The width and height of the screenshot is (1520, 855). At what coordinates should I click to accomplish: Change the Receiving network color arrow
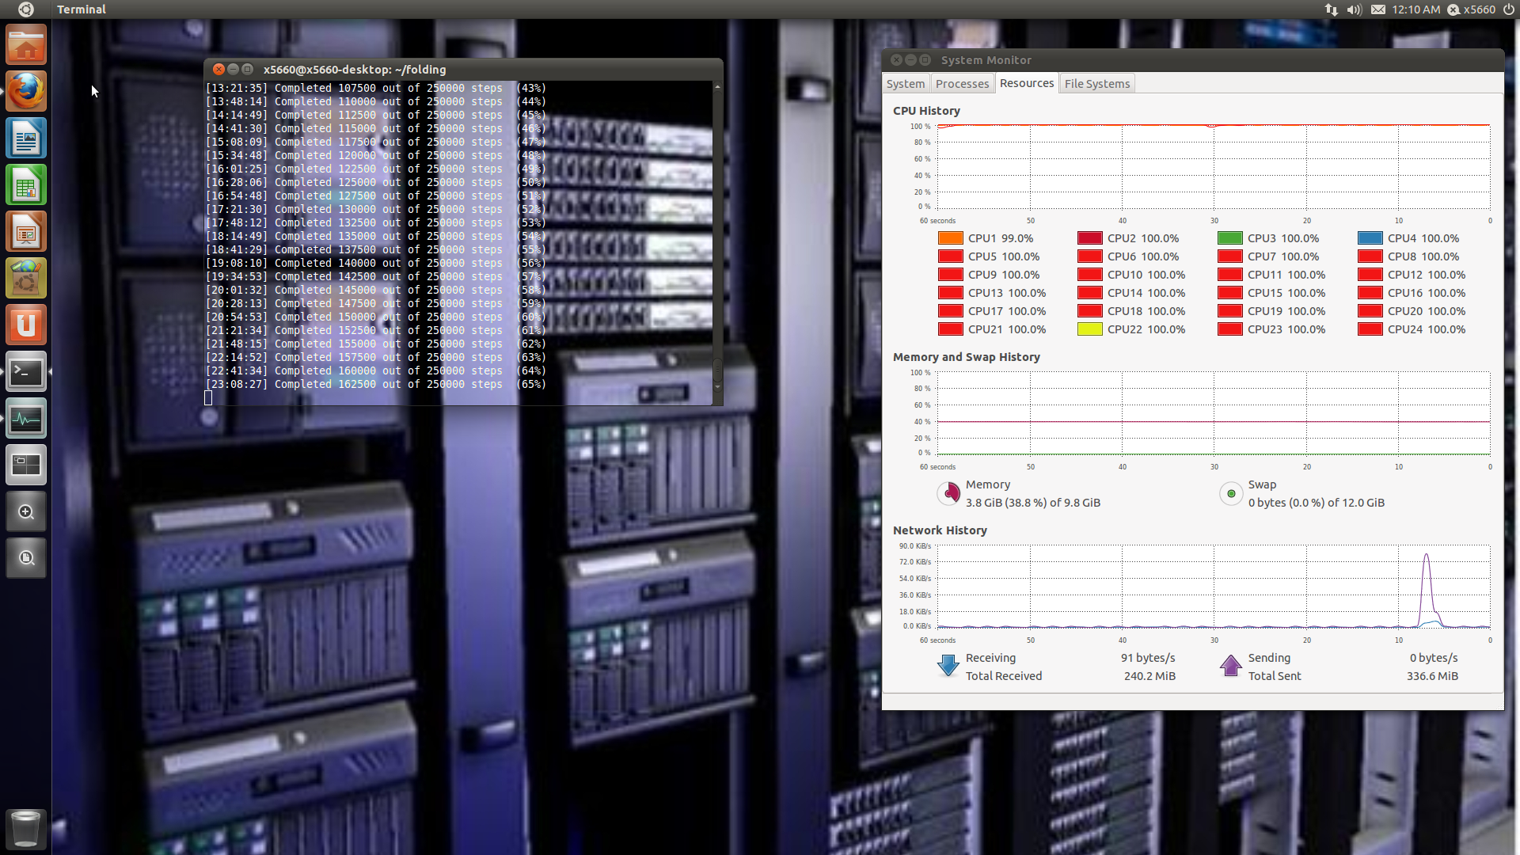[x=948, y=666]
